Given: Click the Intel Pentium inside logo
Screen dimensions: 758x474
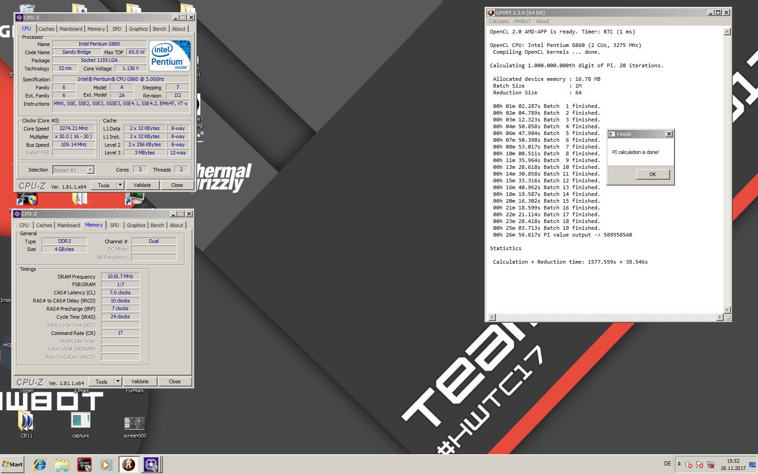Looking at the screenshot, I should (170, 56).
